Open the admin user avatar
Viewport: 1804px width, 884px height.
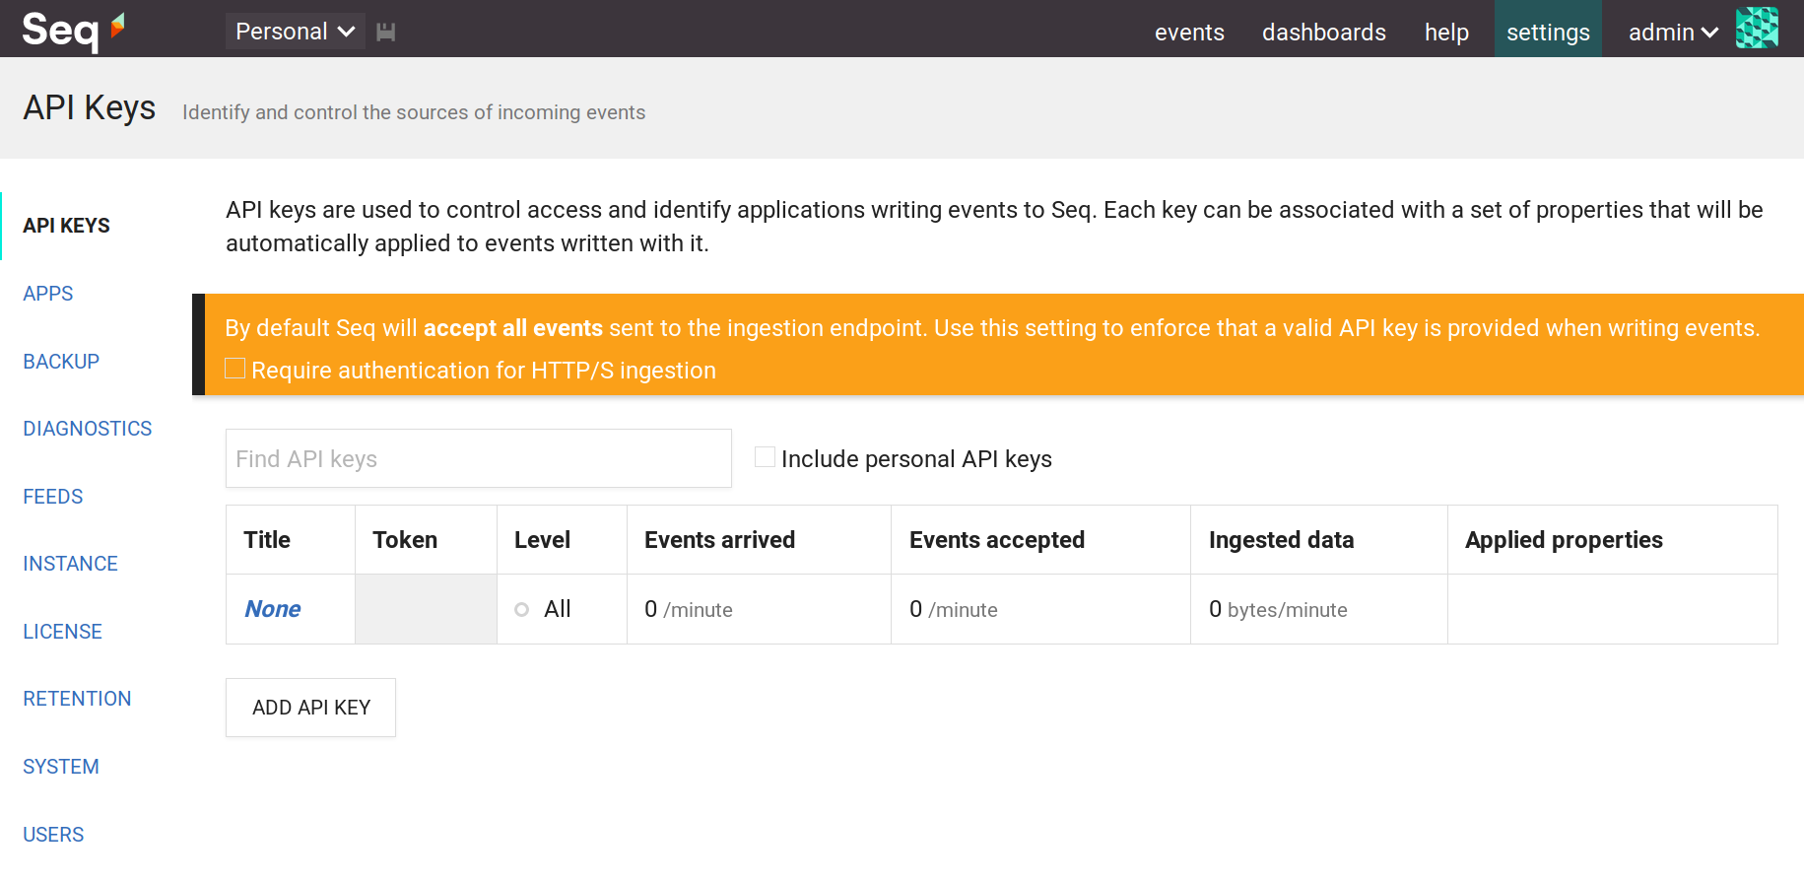pos(1757,29)
